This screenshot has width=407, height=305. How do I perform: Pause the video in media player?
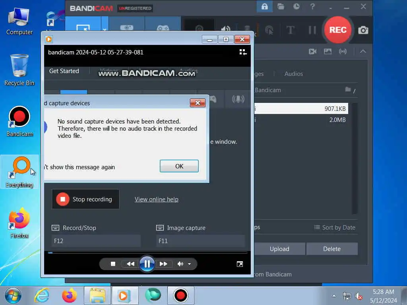pos(147,264)
